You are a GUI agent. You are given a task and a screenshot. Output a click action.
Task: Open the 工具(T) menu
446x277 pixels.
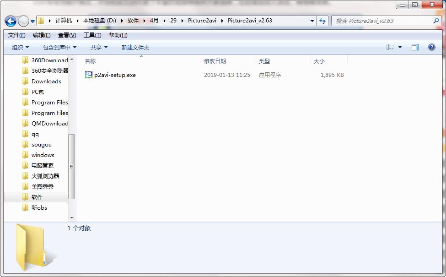pyautogui.click(x=92, y=35)
